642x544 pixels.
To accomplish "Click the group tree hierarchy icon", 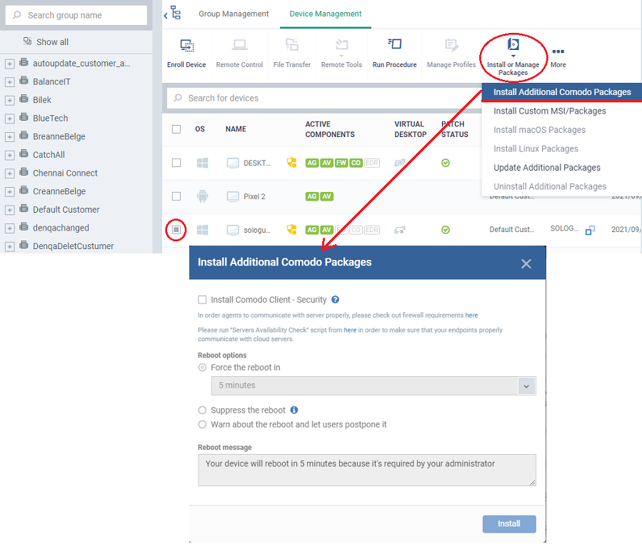I will [x=176, y=14].
